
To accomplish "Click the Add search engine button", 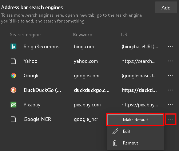I will (166, 8).
